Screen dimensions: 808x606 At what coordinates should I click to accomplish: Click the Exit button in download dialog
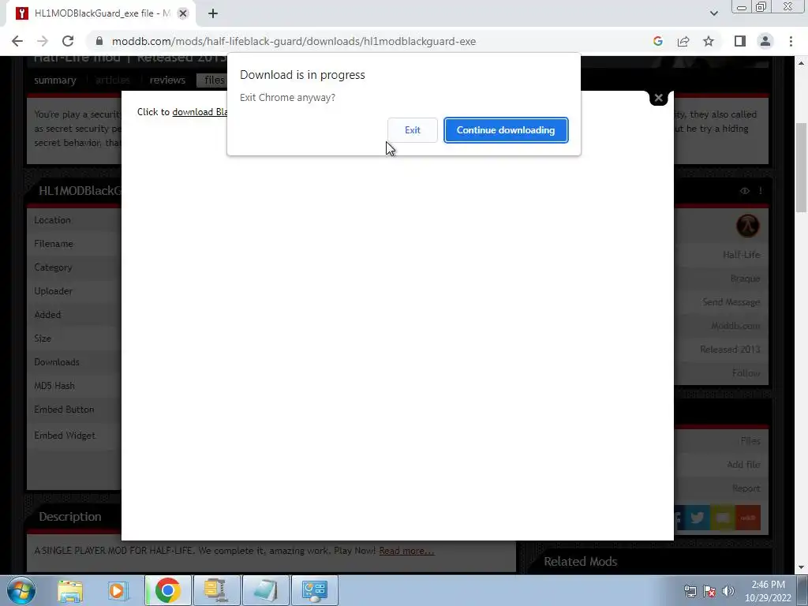[412, 130]
